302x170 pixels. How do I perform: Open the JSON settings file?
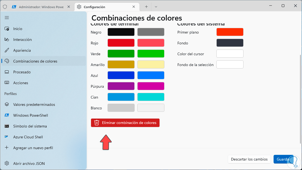point(29,164)
